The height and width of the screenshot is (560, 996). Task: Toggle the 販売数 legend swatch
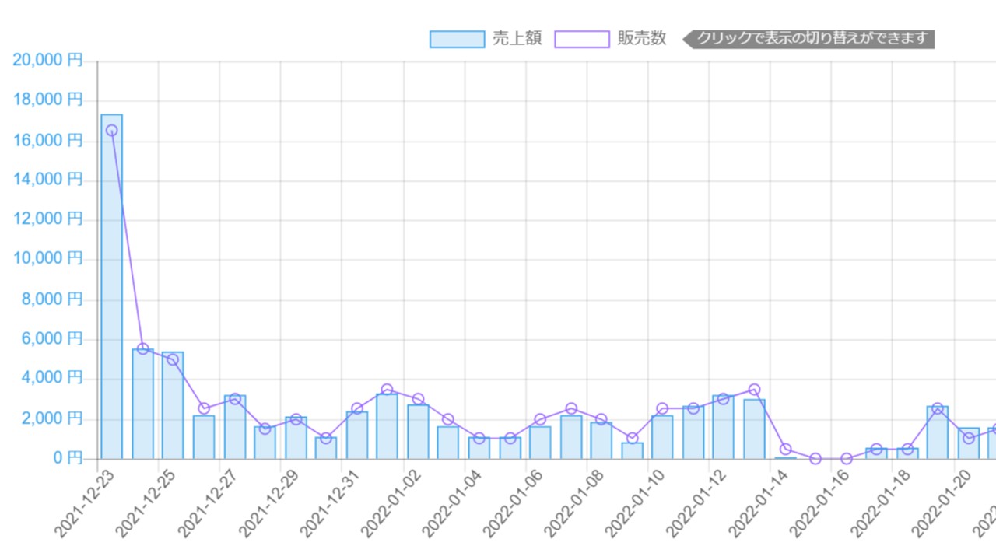click(x=582, y=39)
